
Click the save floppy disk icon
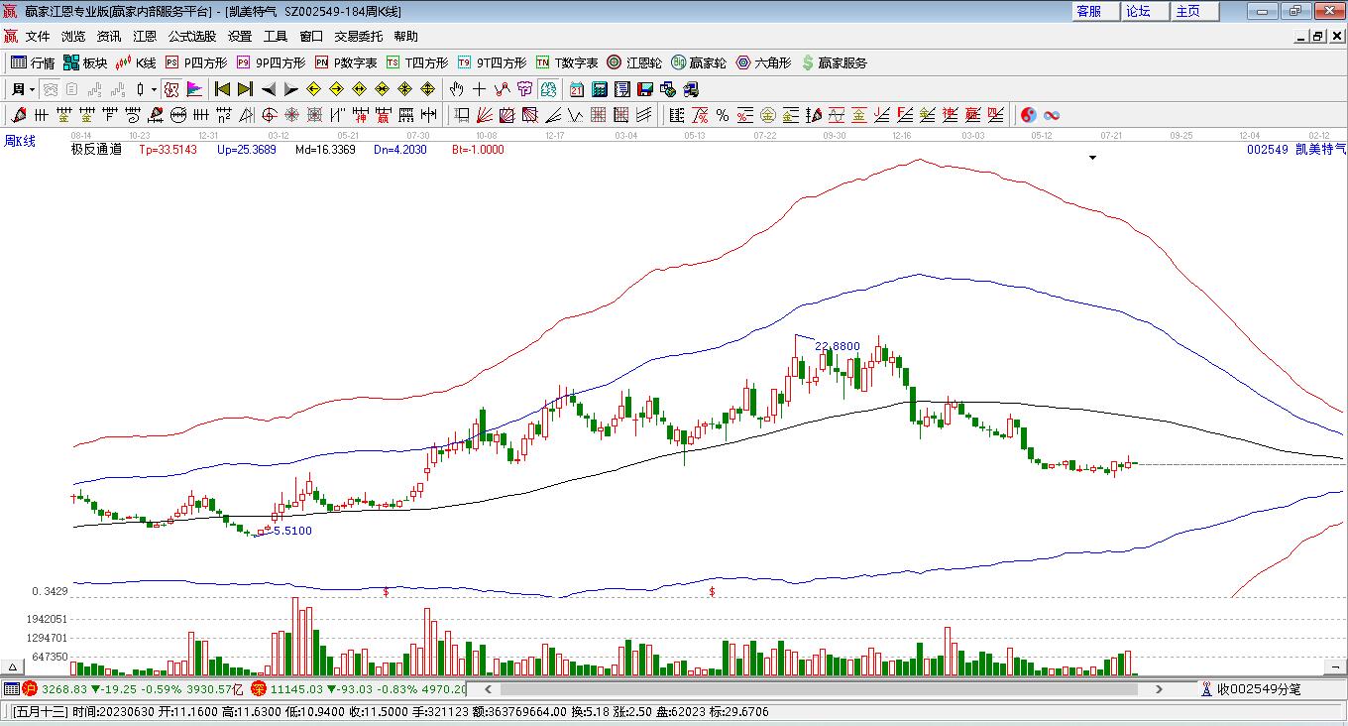(x=644, y=89)
